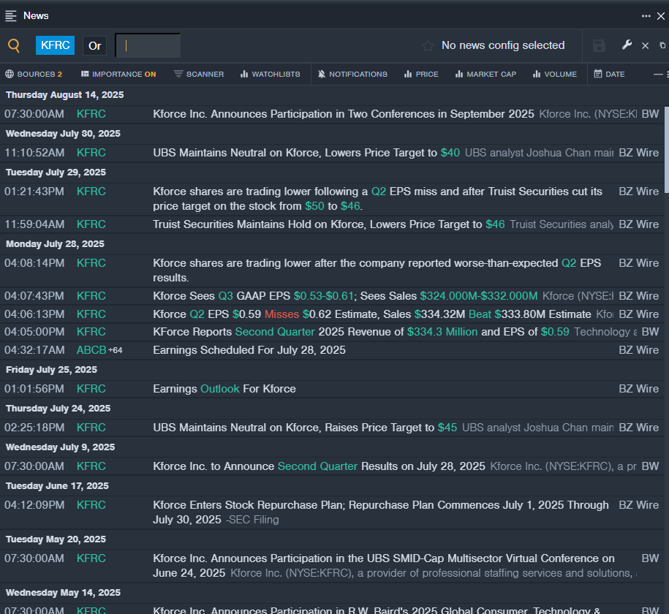
Task: Toggle the Notifications filter
Action: [x=352, y=74]
